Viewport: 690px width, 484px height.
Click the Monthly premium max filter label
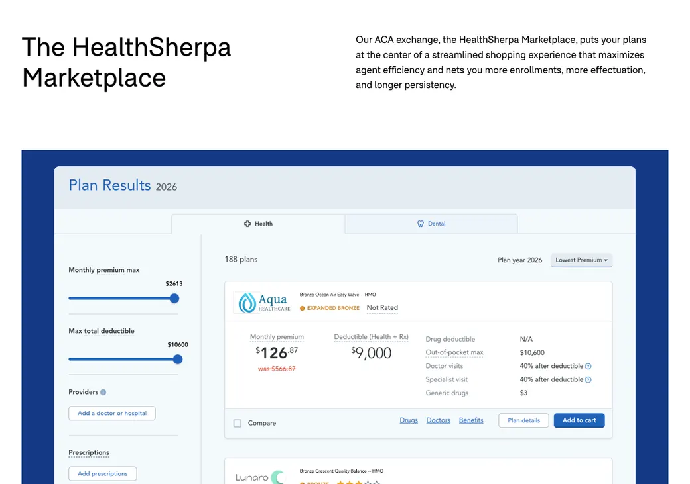tap(104, 270)
